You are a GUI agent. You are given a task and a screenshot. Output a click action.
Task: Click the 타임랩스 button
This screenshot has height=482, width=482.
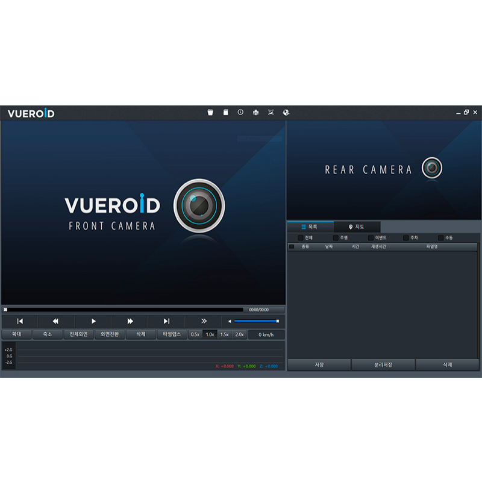pyautogui.click(x=172, y=334)
